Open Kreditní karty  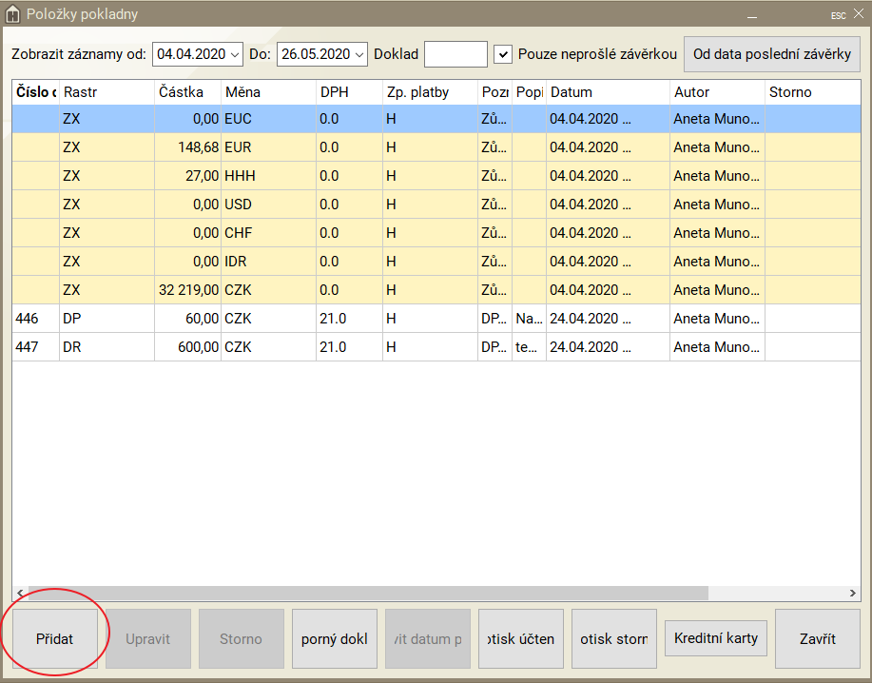[x=715, y=637]
